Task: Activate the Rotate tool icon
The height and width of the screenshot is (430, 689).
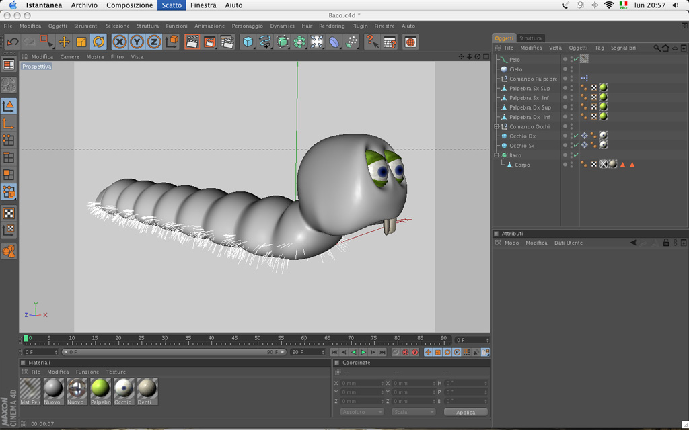Action: (x=99, y=42)
